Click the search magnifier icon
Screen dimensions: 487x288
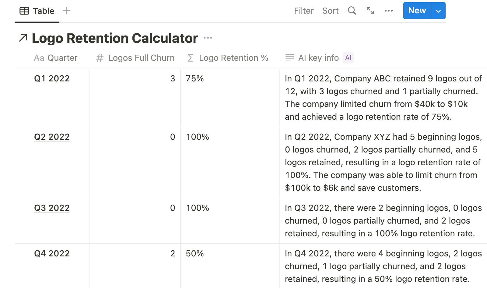[x=352, y=11]
